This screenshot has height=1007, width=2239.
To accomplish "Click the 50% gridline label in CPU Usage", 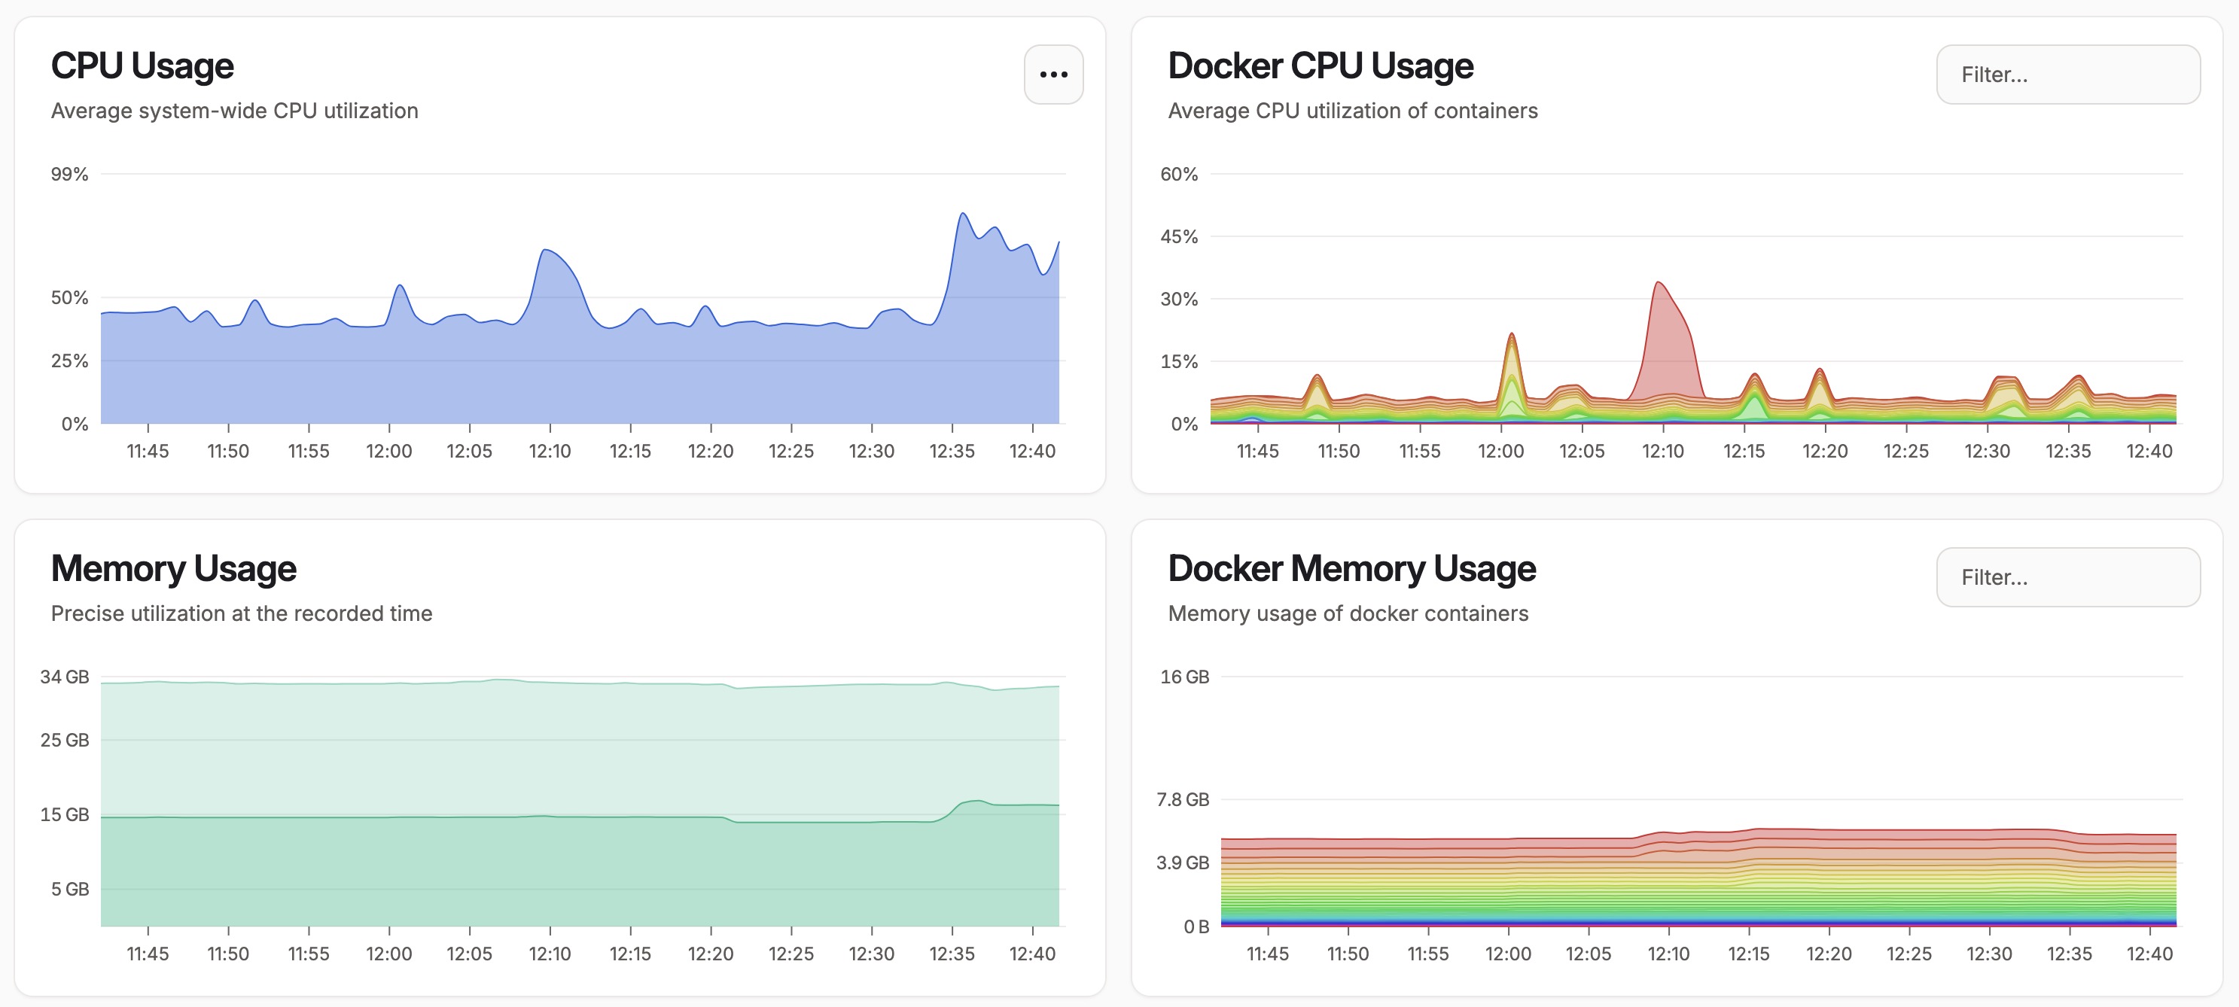I will [x=69, y=298].
